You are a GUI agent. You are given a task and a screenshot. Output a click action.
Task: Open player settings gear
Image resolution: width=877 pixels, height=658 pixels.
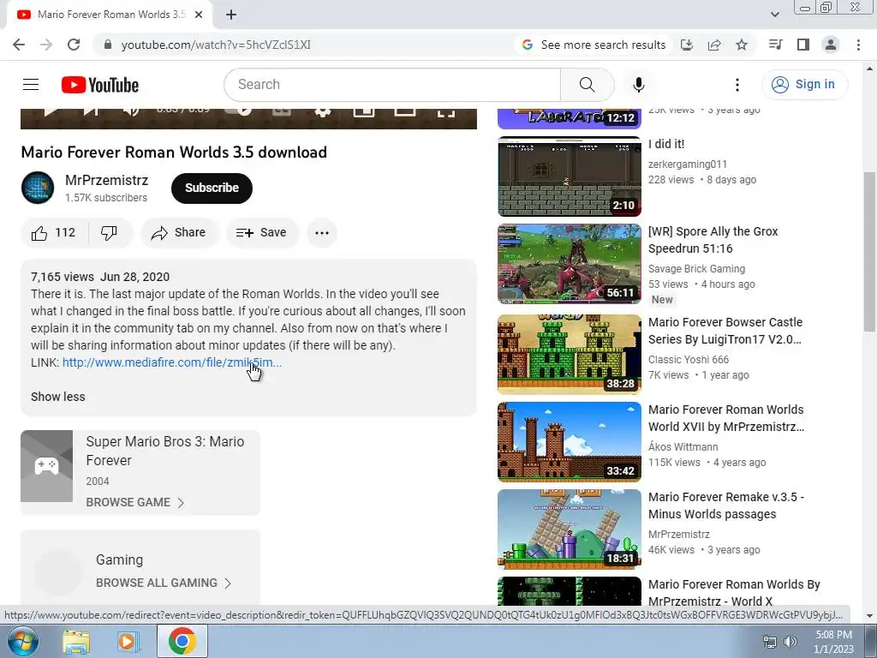[x=323, y=112]
